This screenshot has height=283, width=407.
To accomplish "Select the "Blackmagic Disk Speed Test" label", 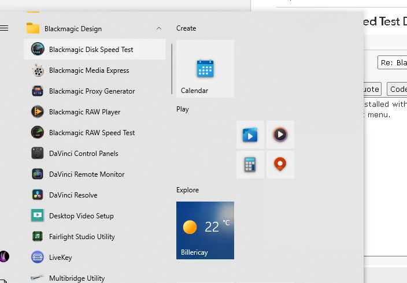I will 91,50.
